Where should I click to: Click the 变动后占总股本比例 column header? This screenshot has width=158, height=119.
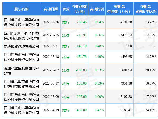pos(146,9)
